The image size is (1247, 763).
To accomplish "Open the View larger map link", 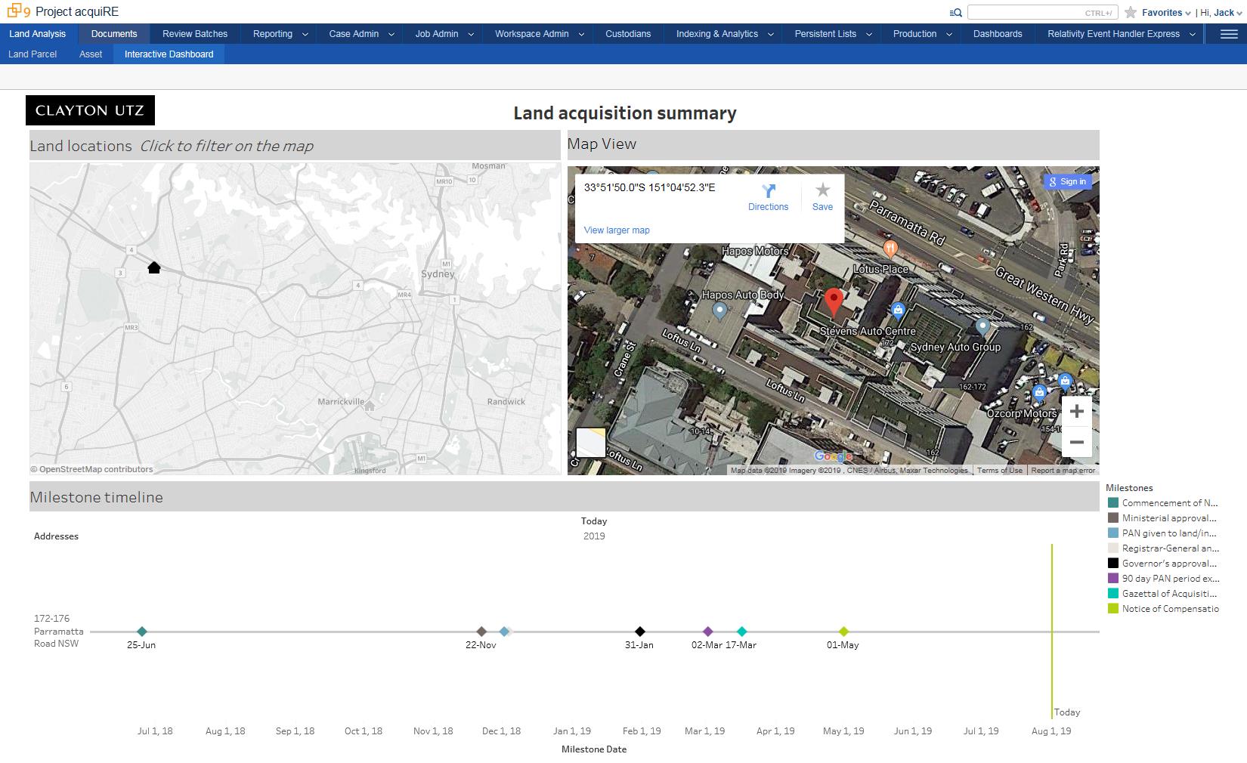I will [x=617, y=230].
